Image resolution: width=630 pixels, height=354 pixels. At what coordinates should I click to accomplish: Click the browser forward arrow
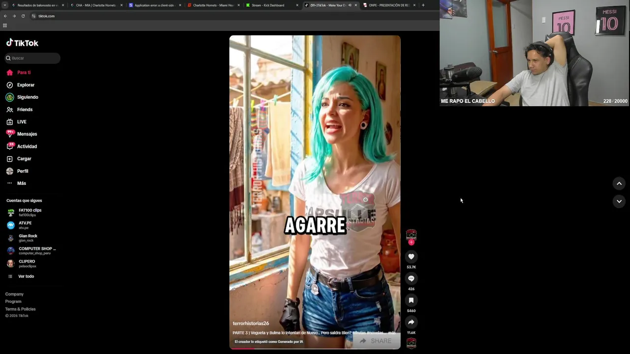pyautogui.click(x=14, y=16)
